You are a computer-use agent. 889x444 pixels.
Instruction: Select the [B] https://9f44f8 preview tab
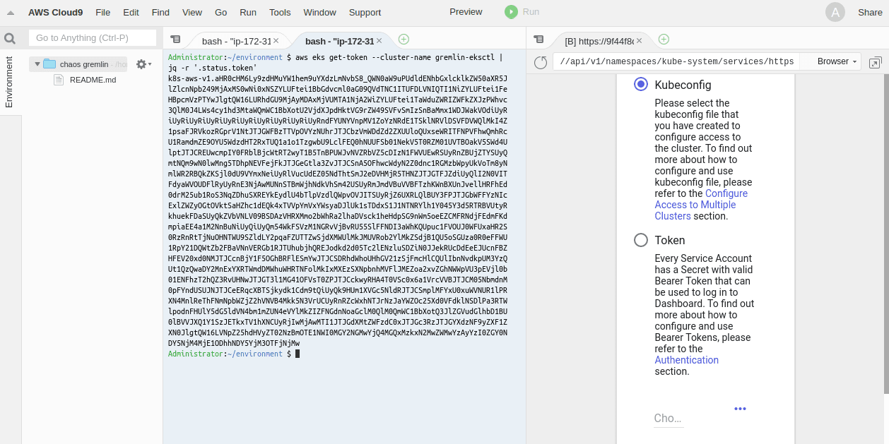coord(598,41)
